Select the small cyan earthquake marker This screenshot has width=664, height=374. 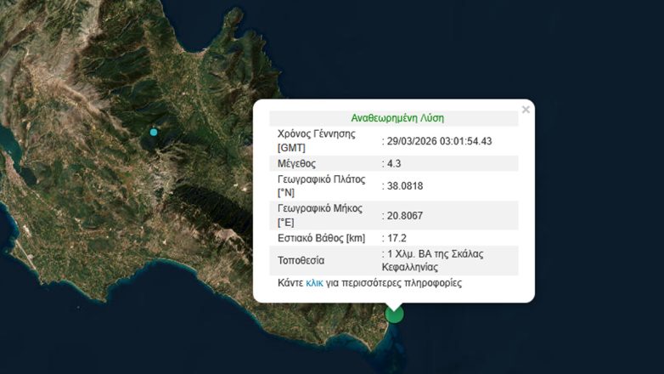pos(154,132)
